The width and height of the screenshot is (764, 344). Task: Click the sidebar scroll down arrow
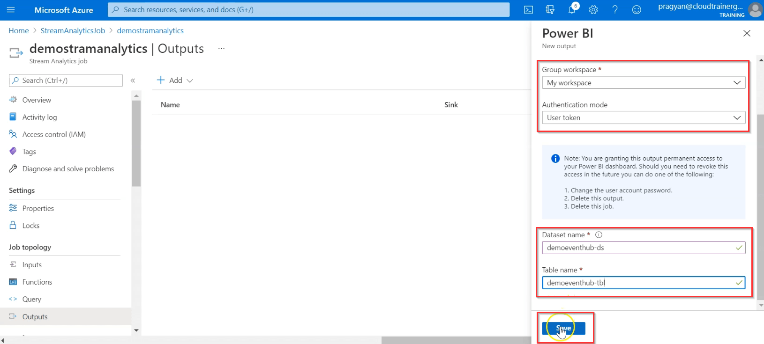(136, 330)
